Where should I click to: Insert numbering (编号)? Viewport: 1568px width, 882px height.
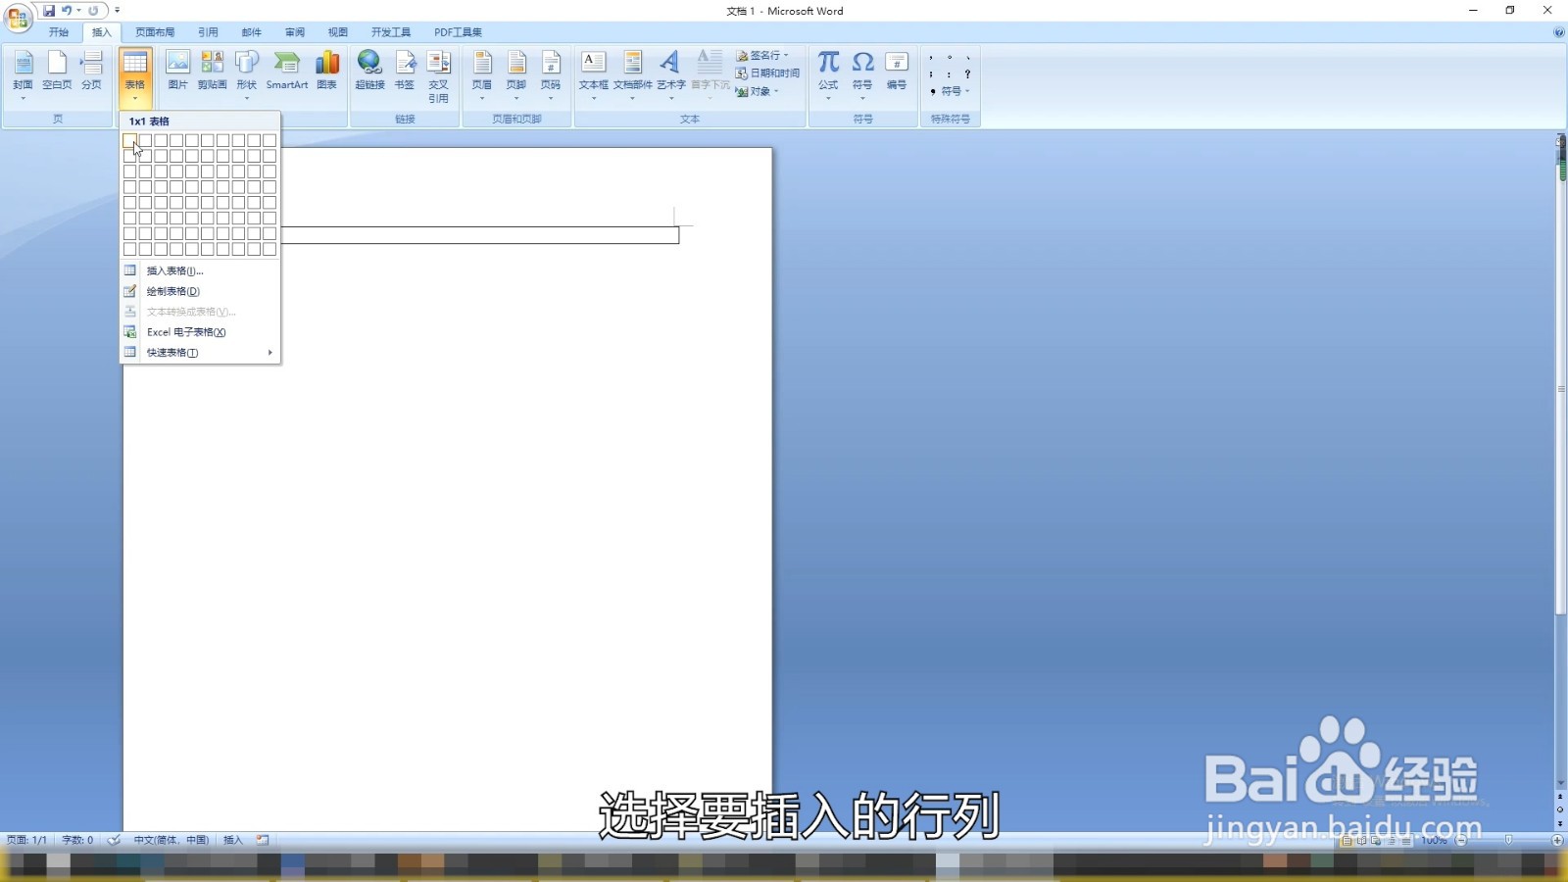point(897,72)
